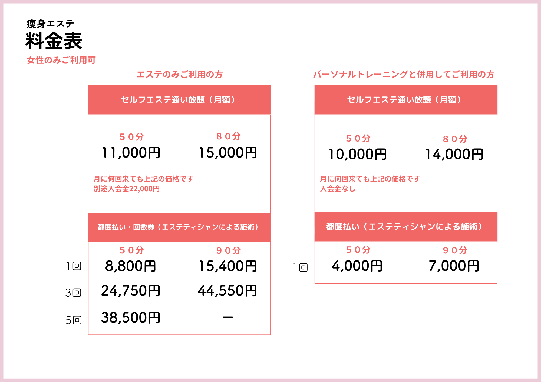Click the 11,000円 monthly price
This screenshot has width=541, height=382.
(131, 153)
